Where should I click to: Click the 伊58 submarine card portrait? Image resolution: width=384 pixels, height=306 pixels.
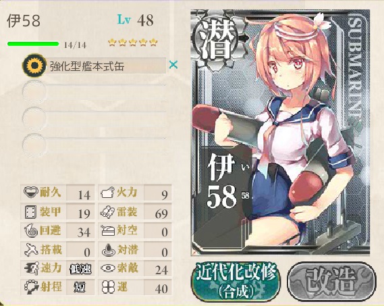[280, 132]
